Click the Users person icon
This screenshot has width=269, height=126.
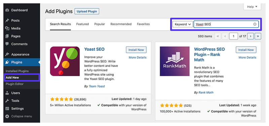tap(7, 93)
